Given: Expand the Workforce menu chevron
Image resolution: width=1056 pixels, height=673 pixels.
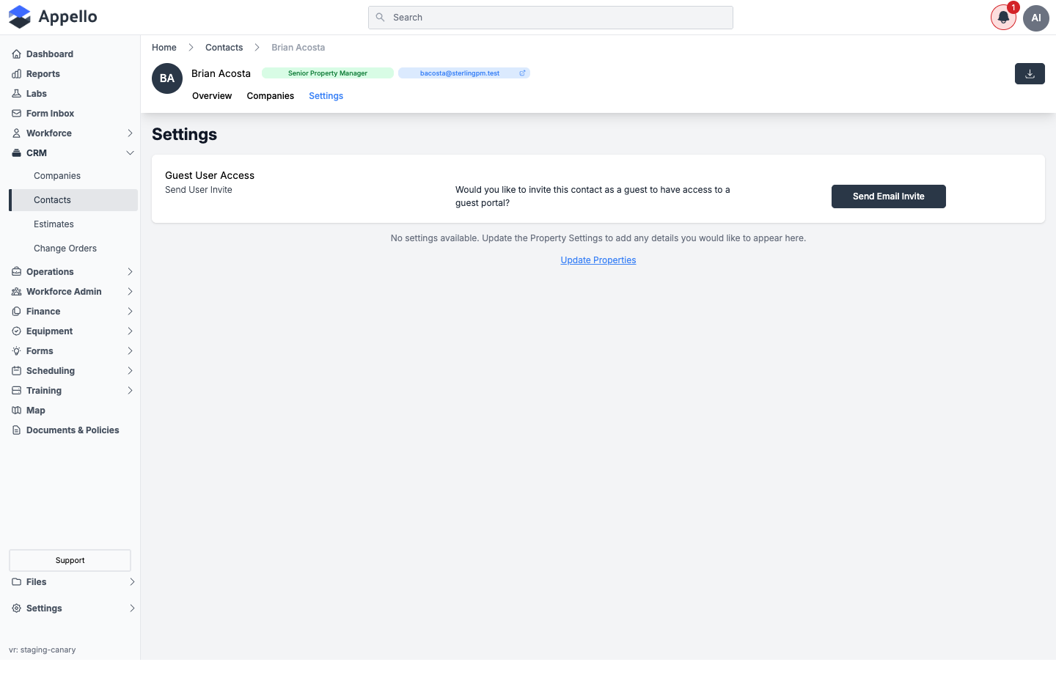Looking at the screenshot, I should (130, 133).
